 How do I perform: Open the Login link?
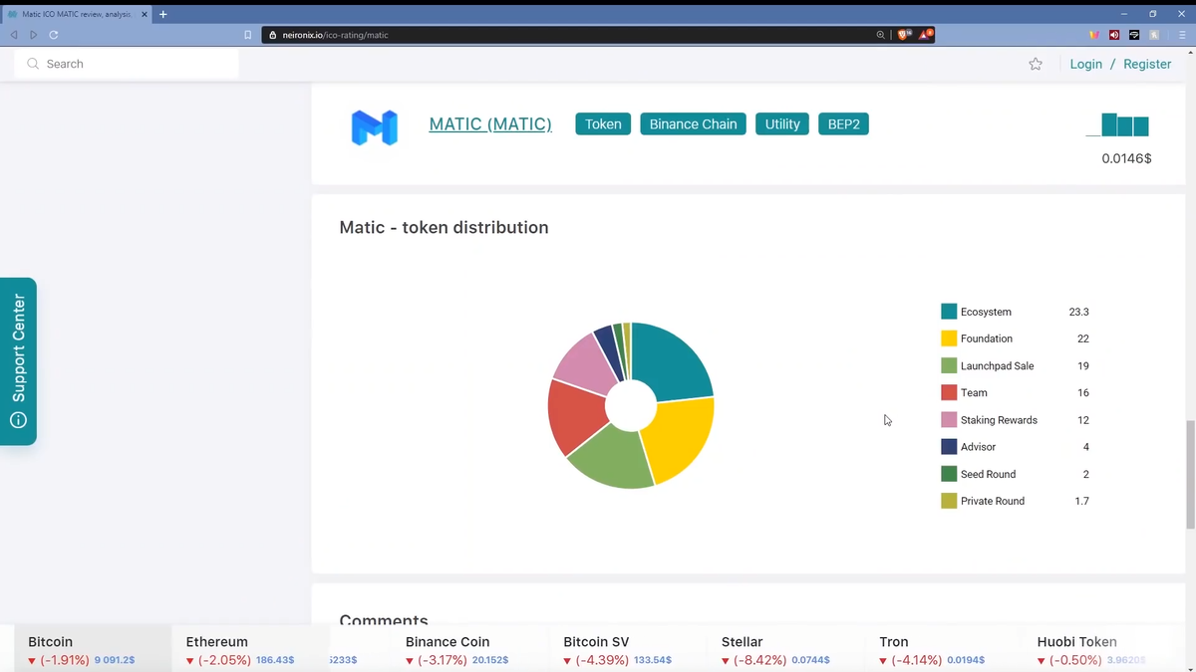1085,64
